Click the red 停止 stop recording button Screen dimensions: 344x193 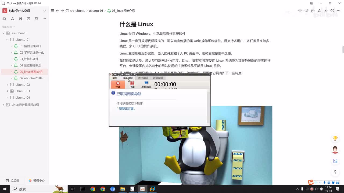tap(118, 85)
